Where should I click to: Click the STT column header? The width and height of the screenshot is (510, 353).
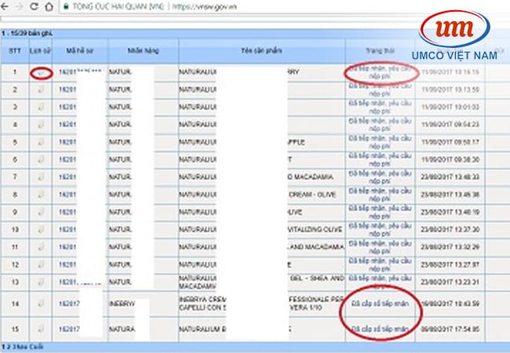(15, 51)
